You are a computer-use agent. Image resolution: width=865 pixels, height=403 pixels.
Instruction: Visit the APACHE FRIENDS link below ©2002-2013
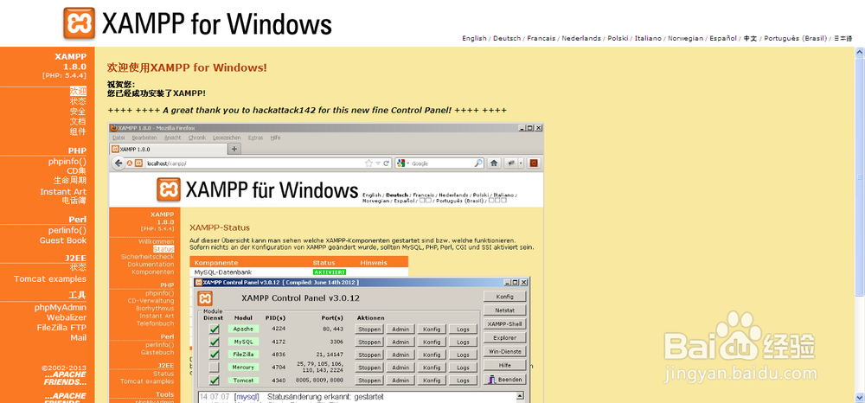point(65,379)
